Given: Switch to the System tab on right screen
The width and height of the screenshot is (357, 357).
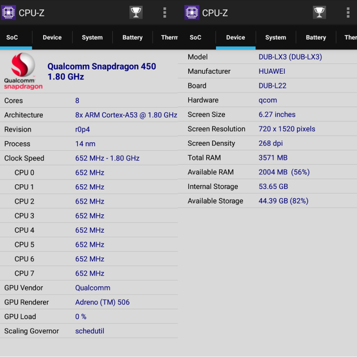Looking at the screenshot, I should [x=276, y=37].
